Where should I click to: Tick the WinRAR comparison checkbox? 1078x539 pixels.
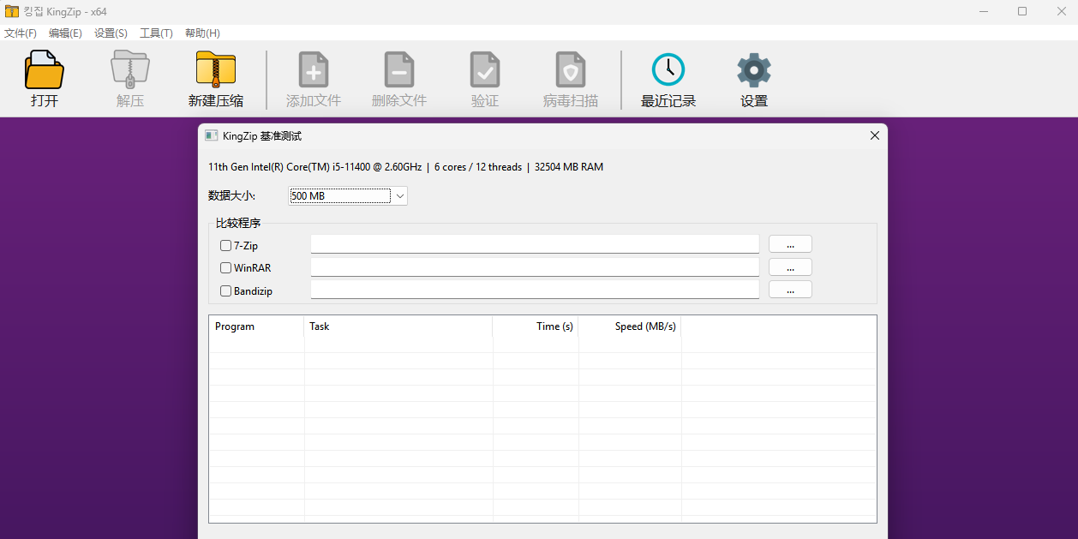click(x=225, y=267)
